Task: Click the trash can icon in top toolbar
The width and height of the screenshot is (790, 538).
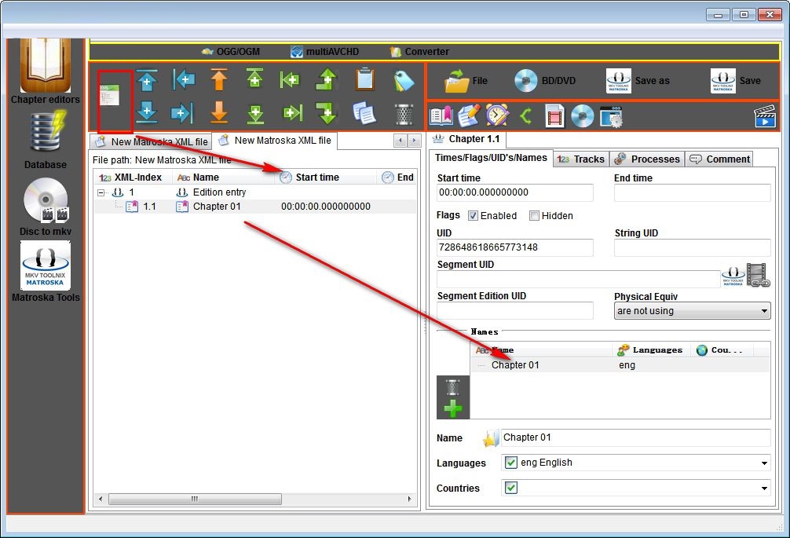Action: [x=404, y=115]
